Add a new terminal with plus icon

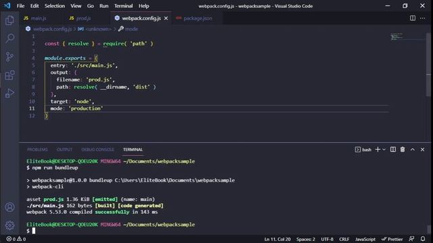(378, 149)
